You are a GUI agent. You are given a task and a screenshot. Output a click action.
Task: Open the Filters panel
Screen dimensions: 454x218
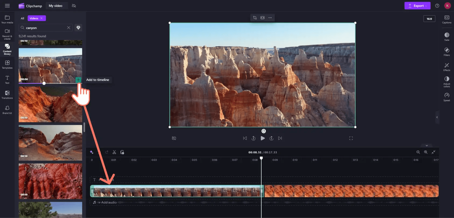pos(446,51)
